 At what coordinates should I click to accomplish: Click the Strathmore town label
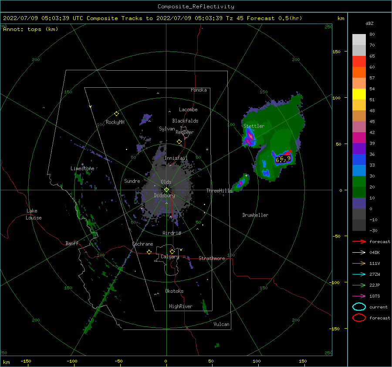click(x=212, y=258)
